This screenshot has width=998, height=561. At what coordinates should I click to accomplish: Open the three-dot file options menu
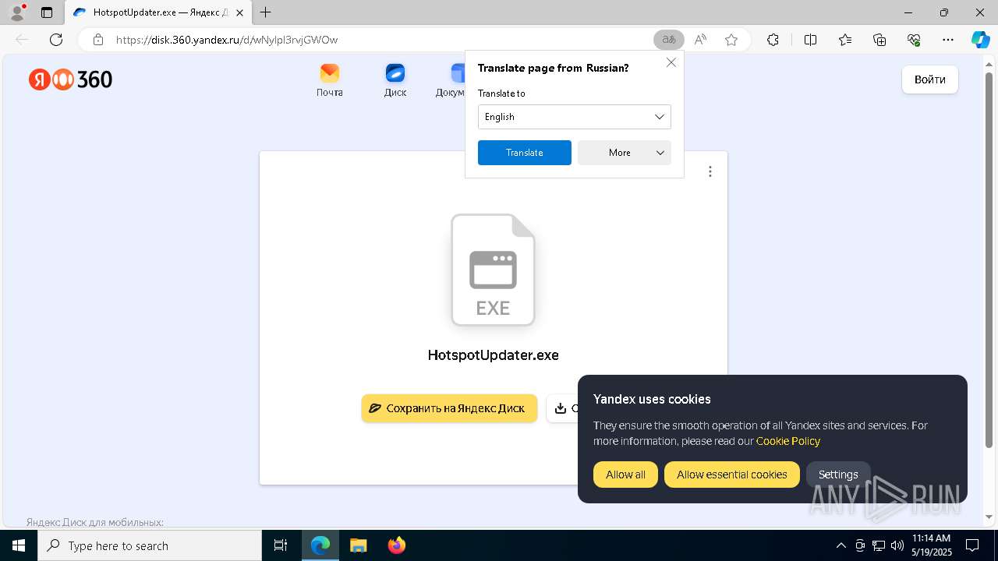(x=710, y=171)
